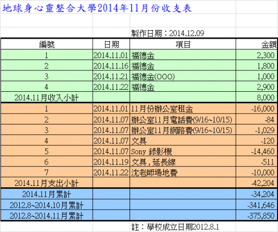278x232 pixels.
Task: Select the 11月份辦公室租金 expense cell
Action: click(x=183, y=109)
